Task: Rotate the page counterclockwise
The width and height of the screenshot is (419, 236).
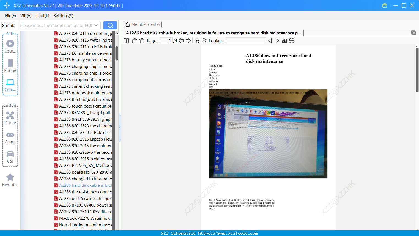Action: [x=134, y=40]
